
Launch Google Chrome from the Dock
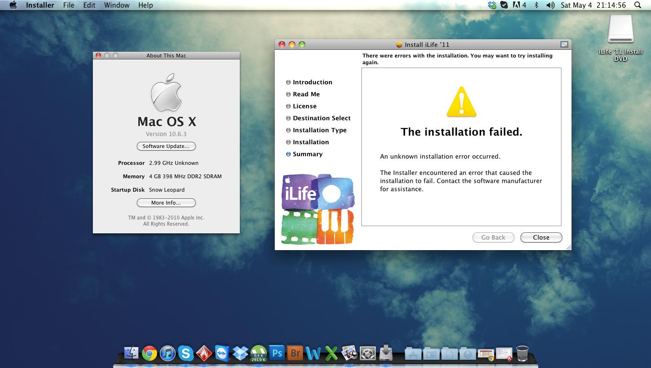click(x=149, y=353)
